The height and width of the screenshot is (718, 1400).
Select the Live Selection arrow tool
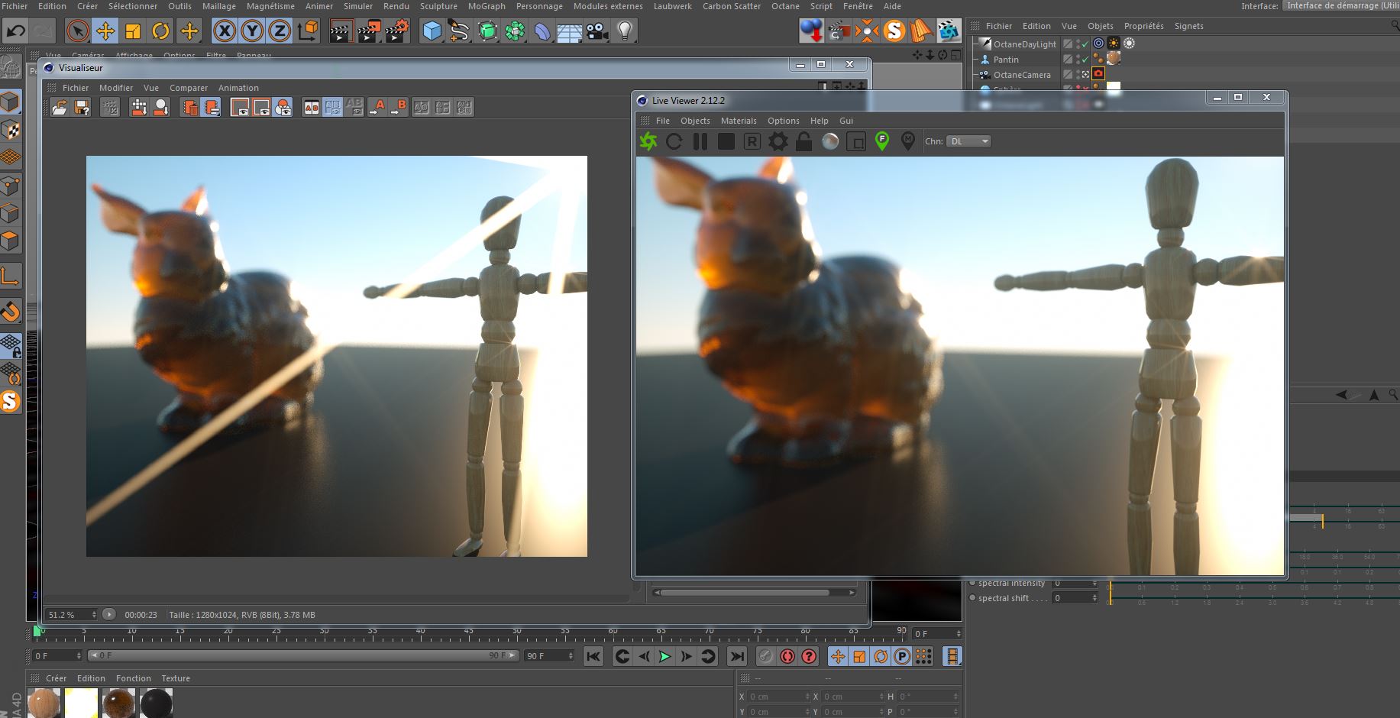(77, 31)
